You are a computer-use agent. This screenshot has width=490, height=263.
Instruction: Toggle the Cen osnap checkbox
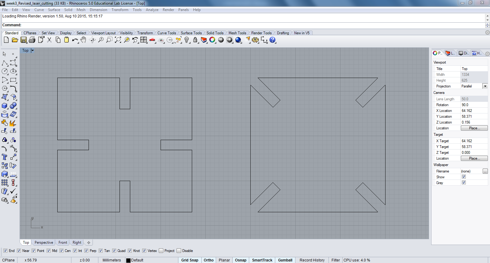coord(61,251)
